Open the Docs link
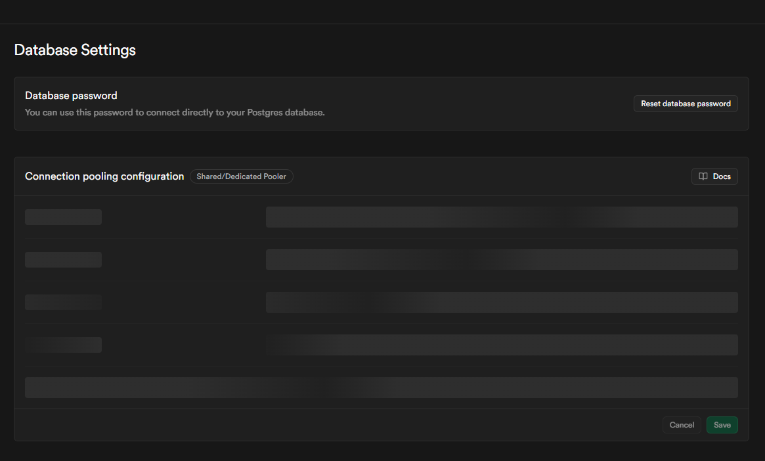This screenshot has height=461, width=765. tap(714, 176)
